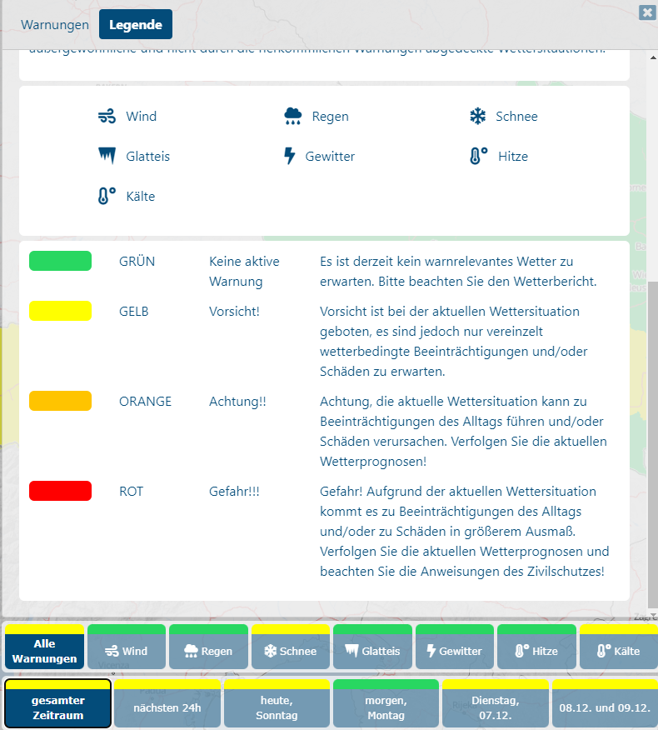Select the gesamter Zeitraum time range
Viewport: 658px width, 730px height.
(58, 703)
